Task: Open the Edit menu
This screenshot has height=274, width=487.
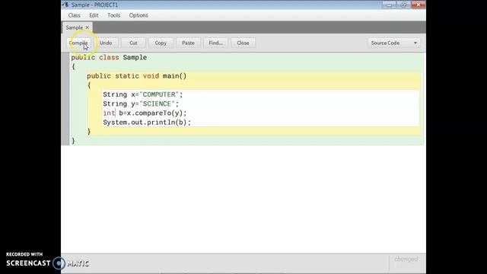Action: [x=94, y=15]
